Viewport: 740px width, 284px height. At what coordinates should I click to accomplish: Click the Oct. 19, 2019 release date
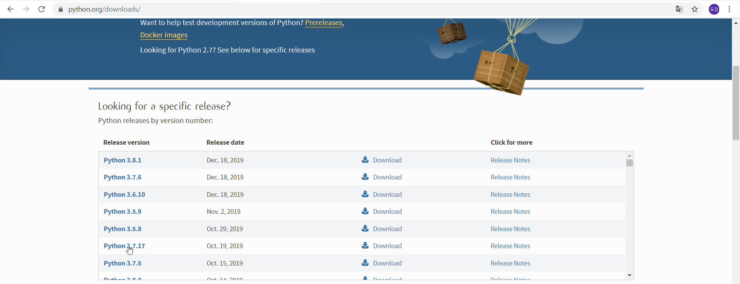(x=225, y=246)
